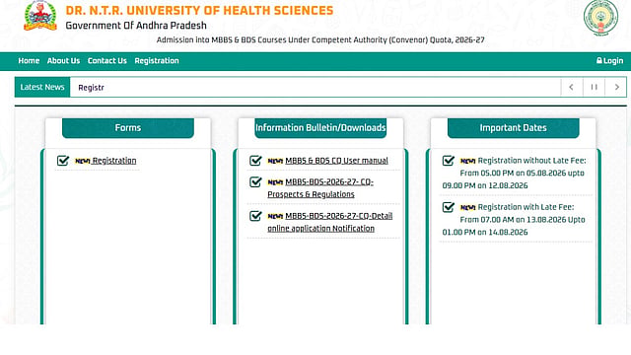Click the admission MBBS & BDS subtitle
The image size is (631, 355).
point(320,39)
